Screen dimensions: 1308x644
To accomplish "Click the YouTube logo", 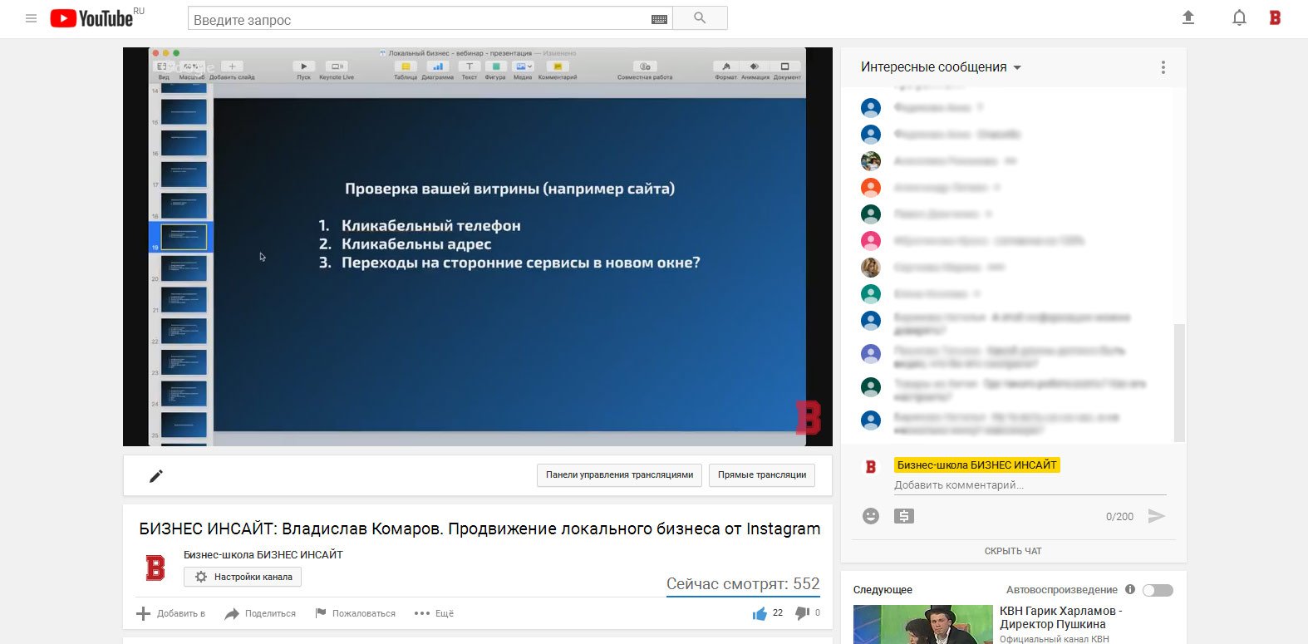I will point(91,18).
